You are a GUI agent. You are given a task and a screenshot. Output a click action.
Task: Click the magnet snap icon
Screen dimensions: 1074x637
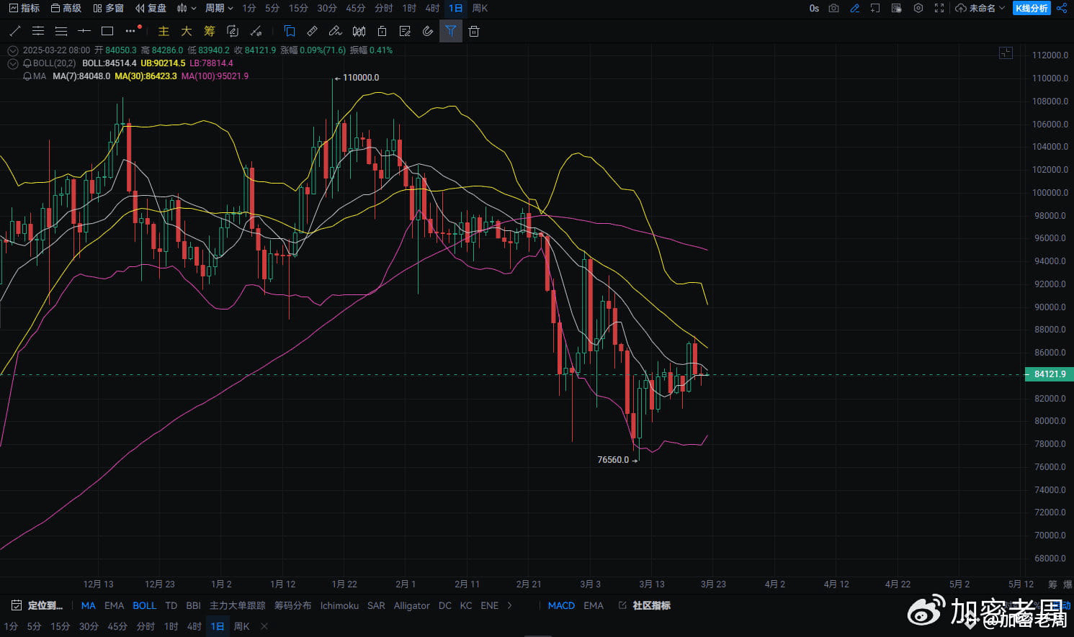428,31
